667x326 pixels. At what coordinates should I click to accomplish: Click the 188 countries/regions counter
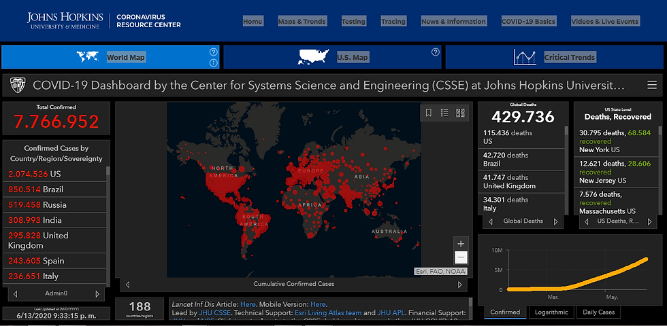tap(140, 309)
